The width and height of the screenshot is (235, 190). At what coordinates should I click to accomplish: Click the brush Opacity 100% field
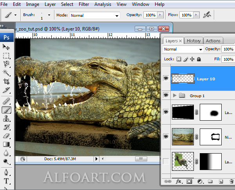click(x=150, y=15)
